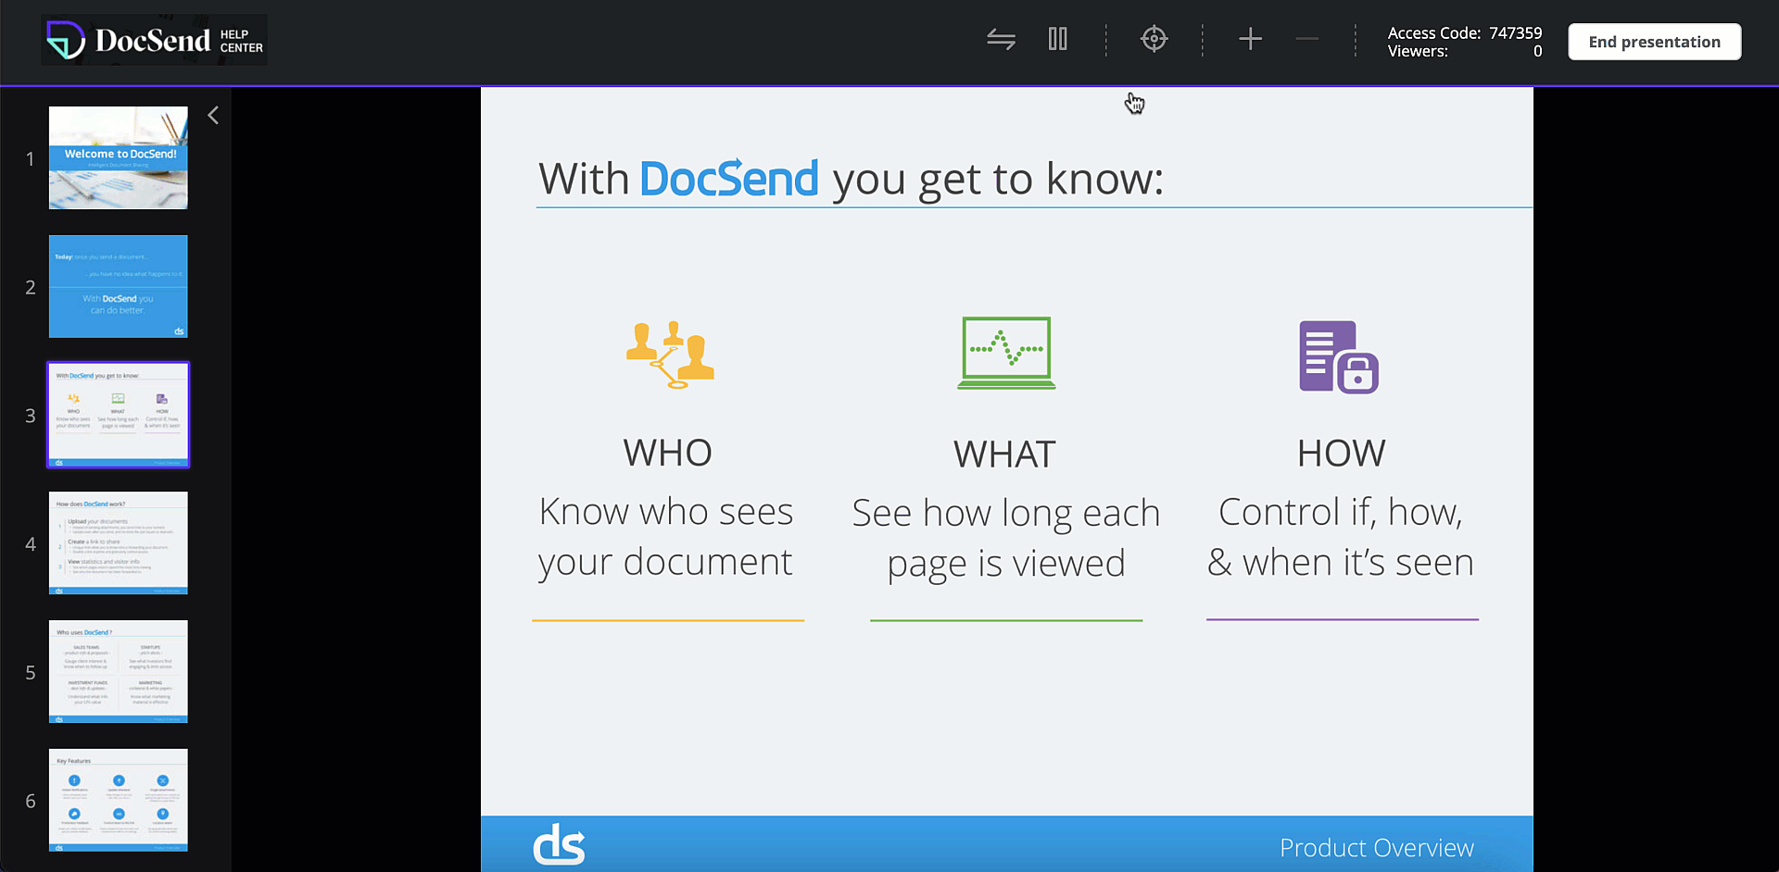Click 'Control if, how, & when it's seen' text
Screen dimensions: 1779x872
click(1341, 537)
